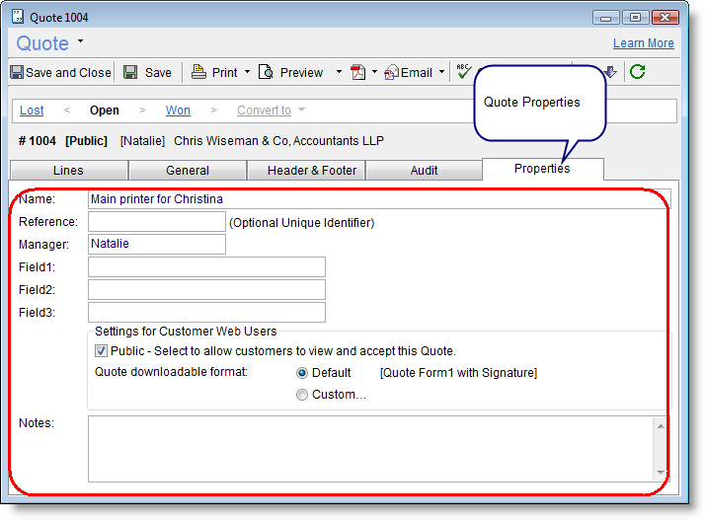Click the Save and Close disk icon
Image resolution: width=705 pixels, height=520 pixels.
(x=17, y=72)
